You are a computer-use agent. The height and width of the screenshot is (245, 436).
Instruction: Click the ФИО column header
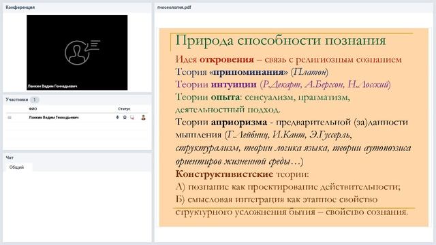(33, 109)
